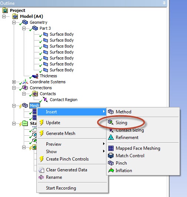Select the Contact Region tree item
Viewport: 187px width, 197px height.
[x=63, y=100]
